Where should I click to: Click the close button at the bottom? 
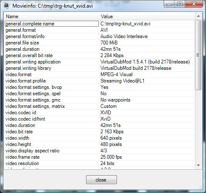point(101,179)
